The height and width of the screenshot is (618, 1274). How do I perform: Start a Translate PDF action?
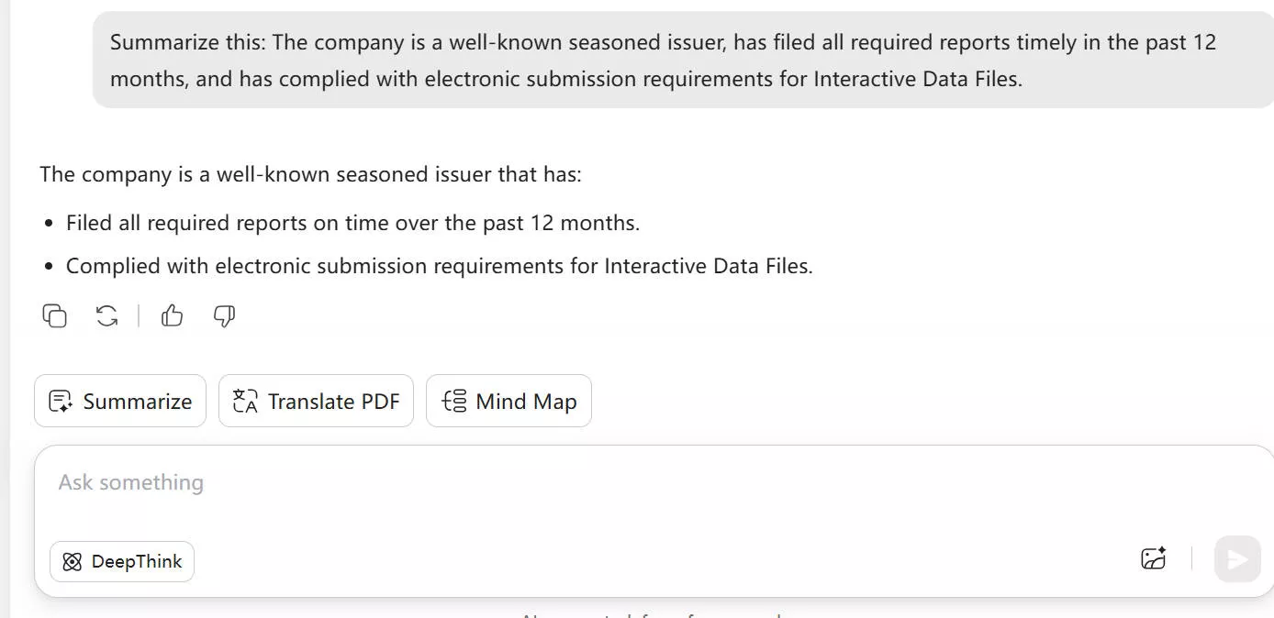coord(316,401)
